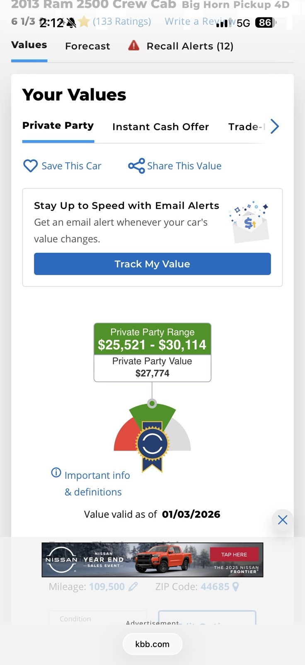
Task: Click the email alert envelope illustration
Action: [250, 222]
